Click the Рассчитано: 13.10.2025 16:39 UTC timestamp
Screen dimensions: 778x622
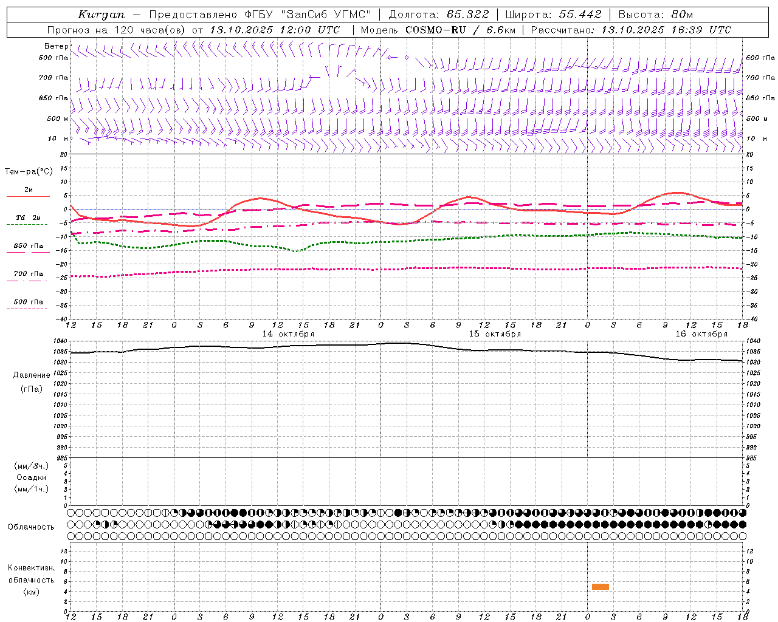tap(631, 30)
